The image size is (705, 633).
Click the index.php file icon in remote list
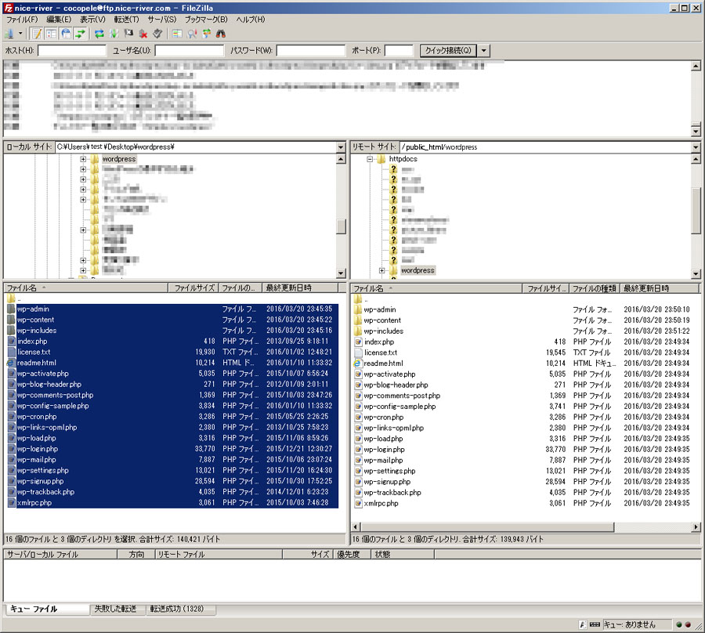358,342
